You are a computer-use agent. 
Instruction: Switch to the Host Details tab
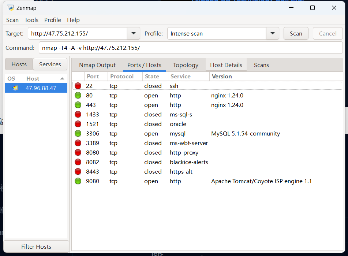coord(226,65)
